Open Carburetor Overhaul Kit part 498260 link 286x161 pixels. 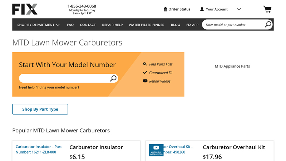(x=178, y=149)
